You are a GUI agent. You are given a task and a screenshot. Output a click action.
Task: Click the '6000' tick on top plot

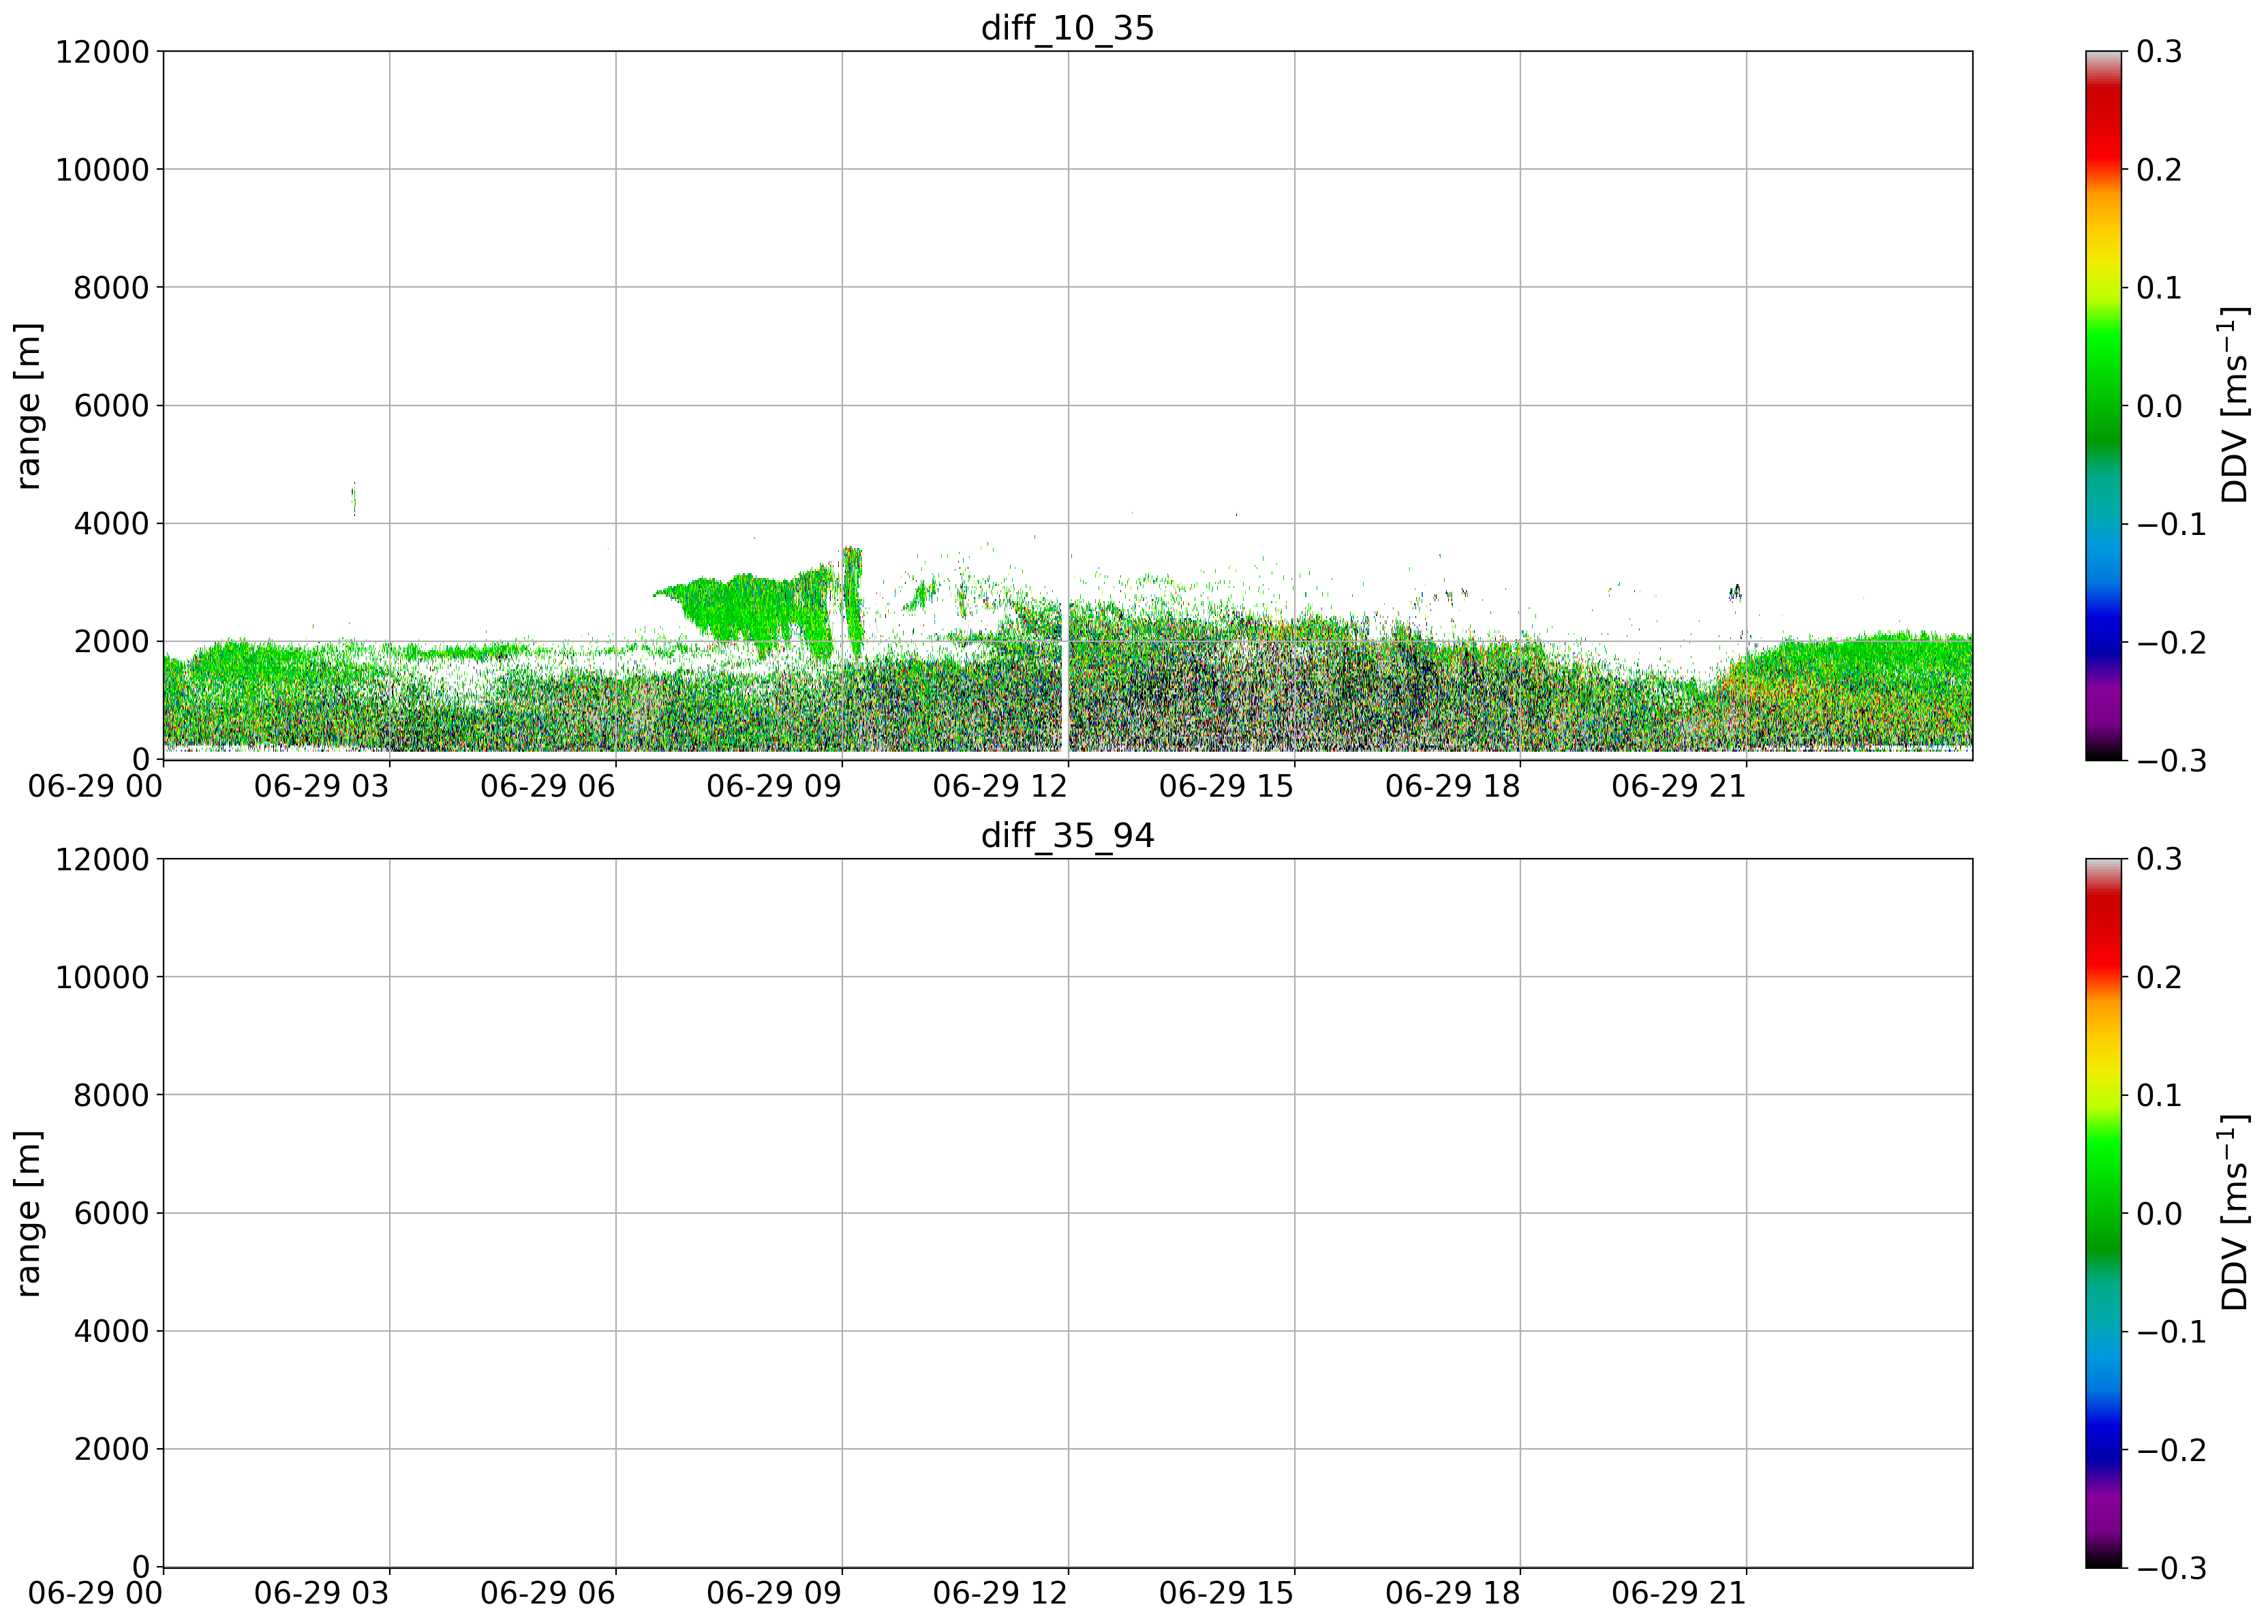pos(111,405)
